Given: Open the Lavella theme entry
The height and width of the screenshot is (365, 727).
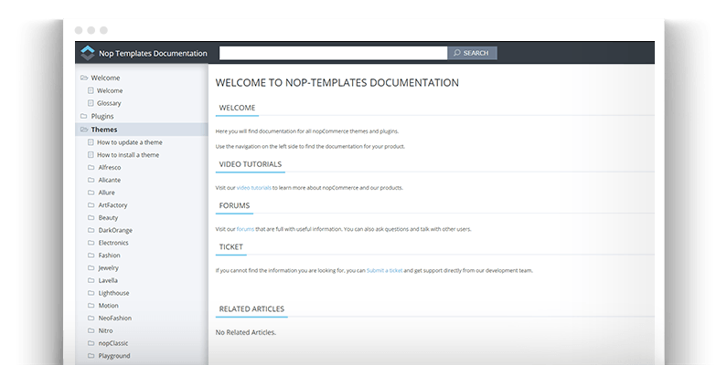Looking at the screenshot, I should [x=108, y=280].
